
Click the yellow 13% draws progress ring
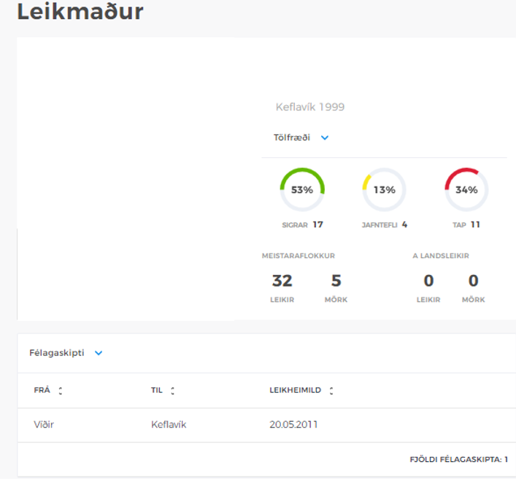tap(384, 189)
